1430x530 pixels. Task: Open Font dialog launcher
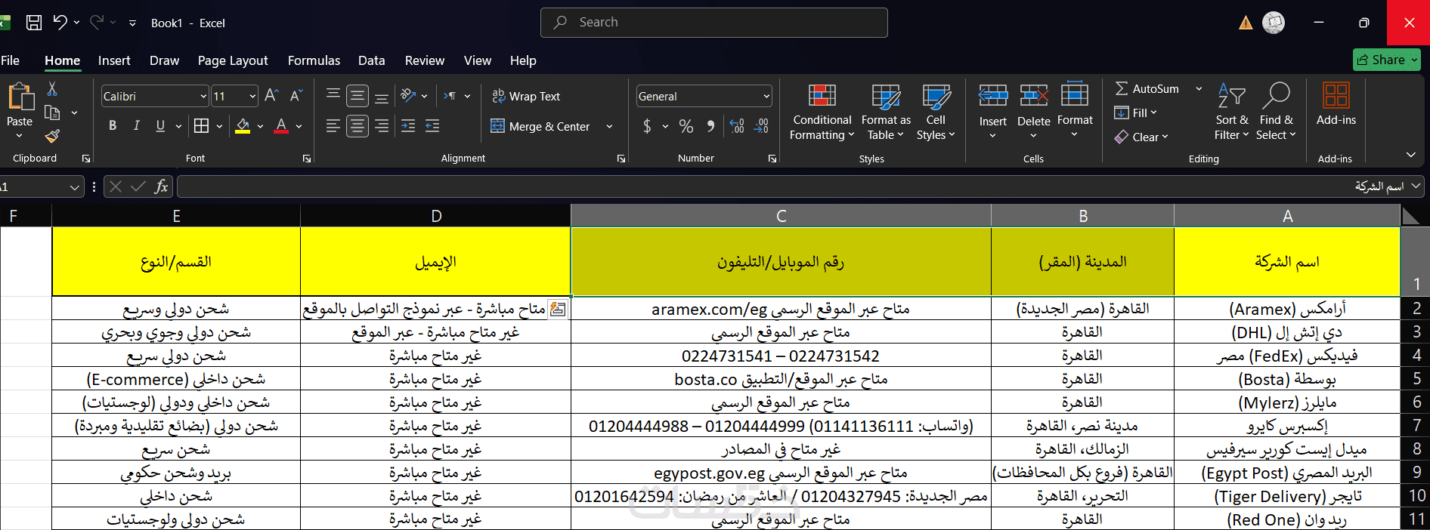307,159
